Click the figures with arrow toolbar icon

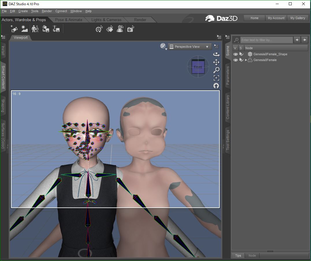click(35, 29)
